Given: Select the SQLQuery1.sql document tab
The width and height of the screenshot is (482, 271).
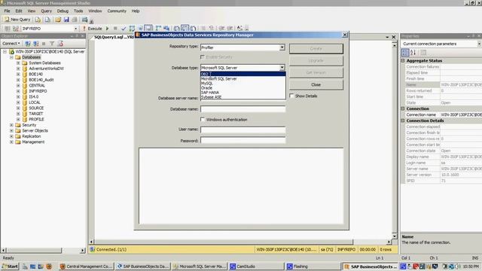Looking at the screenshot, I should (113, 37).
